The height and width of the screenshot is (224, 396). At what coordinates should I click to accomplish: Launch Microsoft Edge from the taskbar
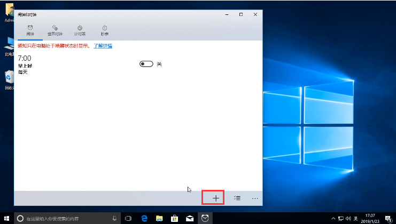coord(144,218)
